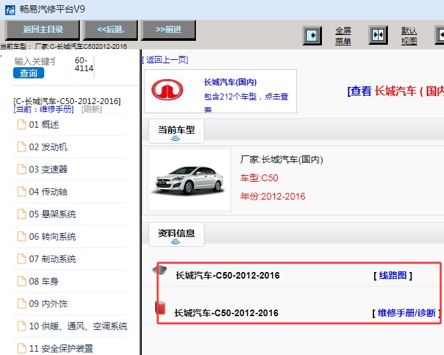Open 07 制动系统 chapter
The image size is (444, 355).
(52, 259)
